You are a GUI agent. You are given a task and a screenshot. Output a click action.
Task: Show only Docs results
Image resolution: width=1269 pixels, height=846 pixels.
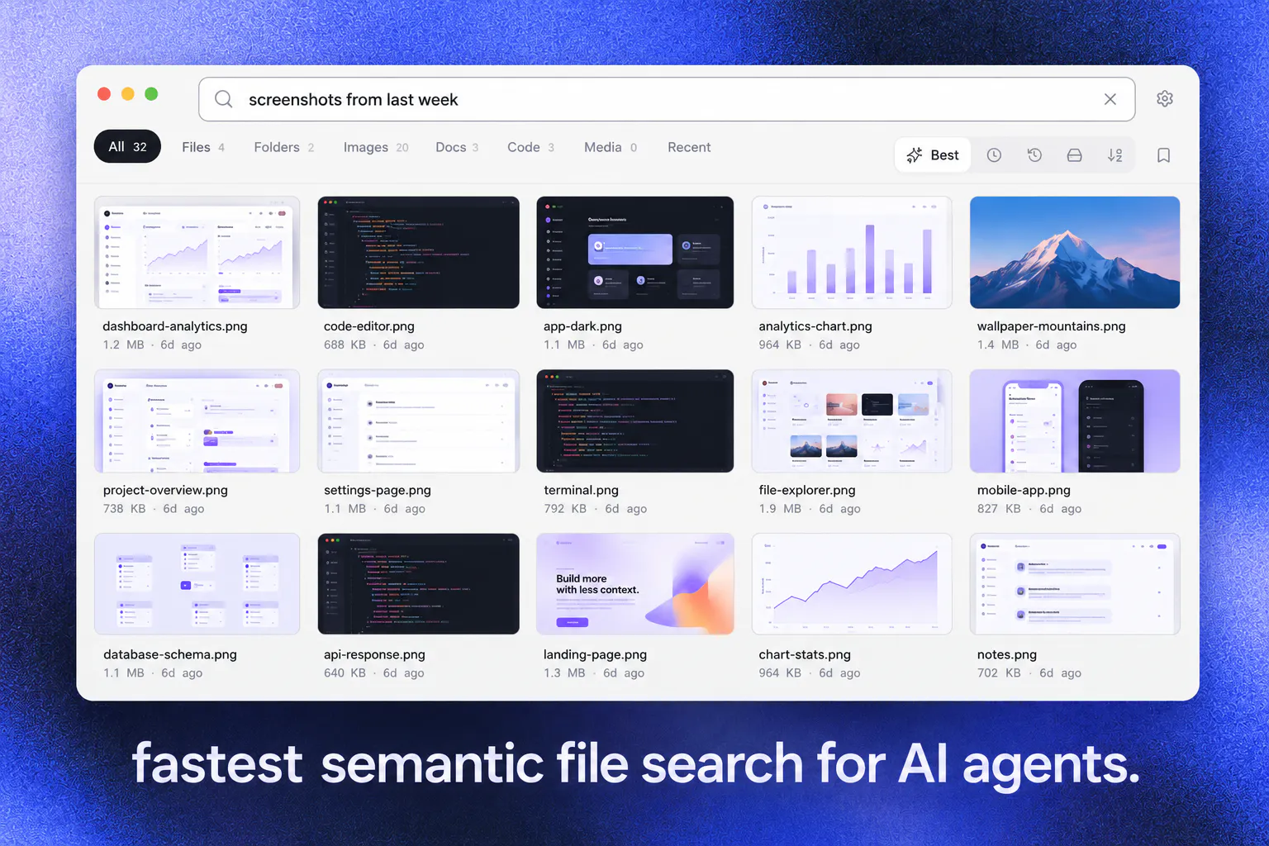[457, 147]
